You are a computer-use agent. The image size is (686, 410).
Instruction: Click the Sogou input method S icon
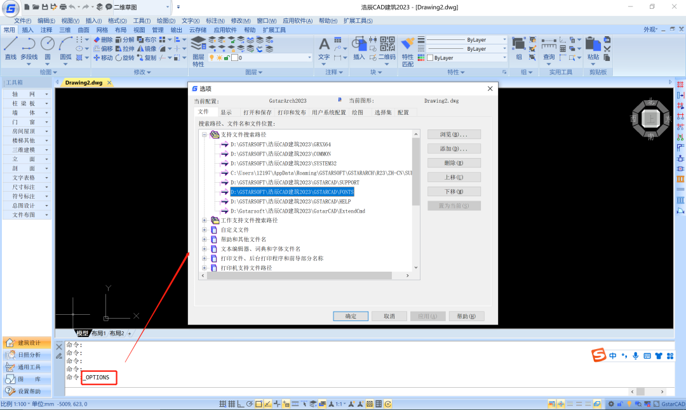(598, 355)
